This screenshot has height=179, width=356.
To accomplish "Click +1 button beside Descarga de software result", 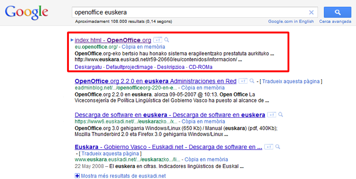I will click(272, 115).
